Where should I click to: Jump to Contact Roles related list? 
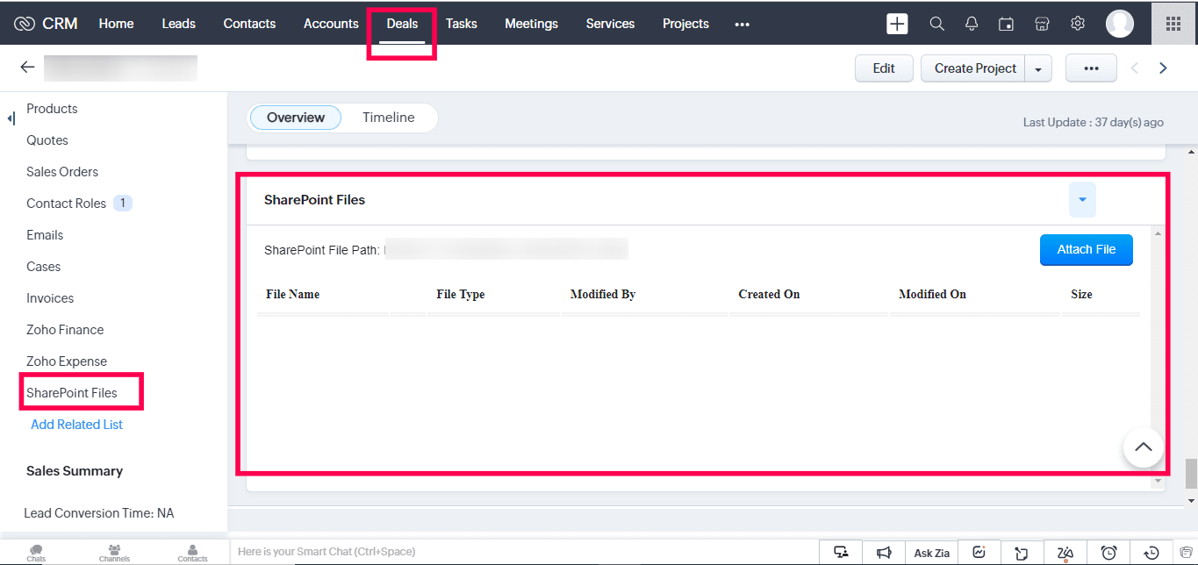click(x=66, y=204)
